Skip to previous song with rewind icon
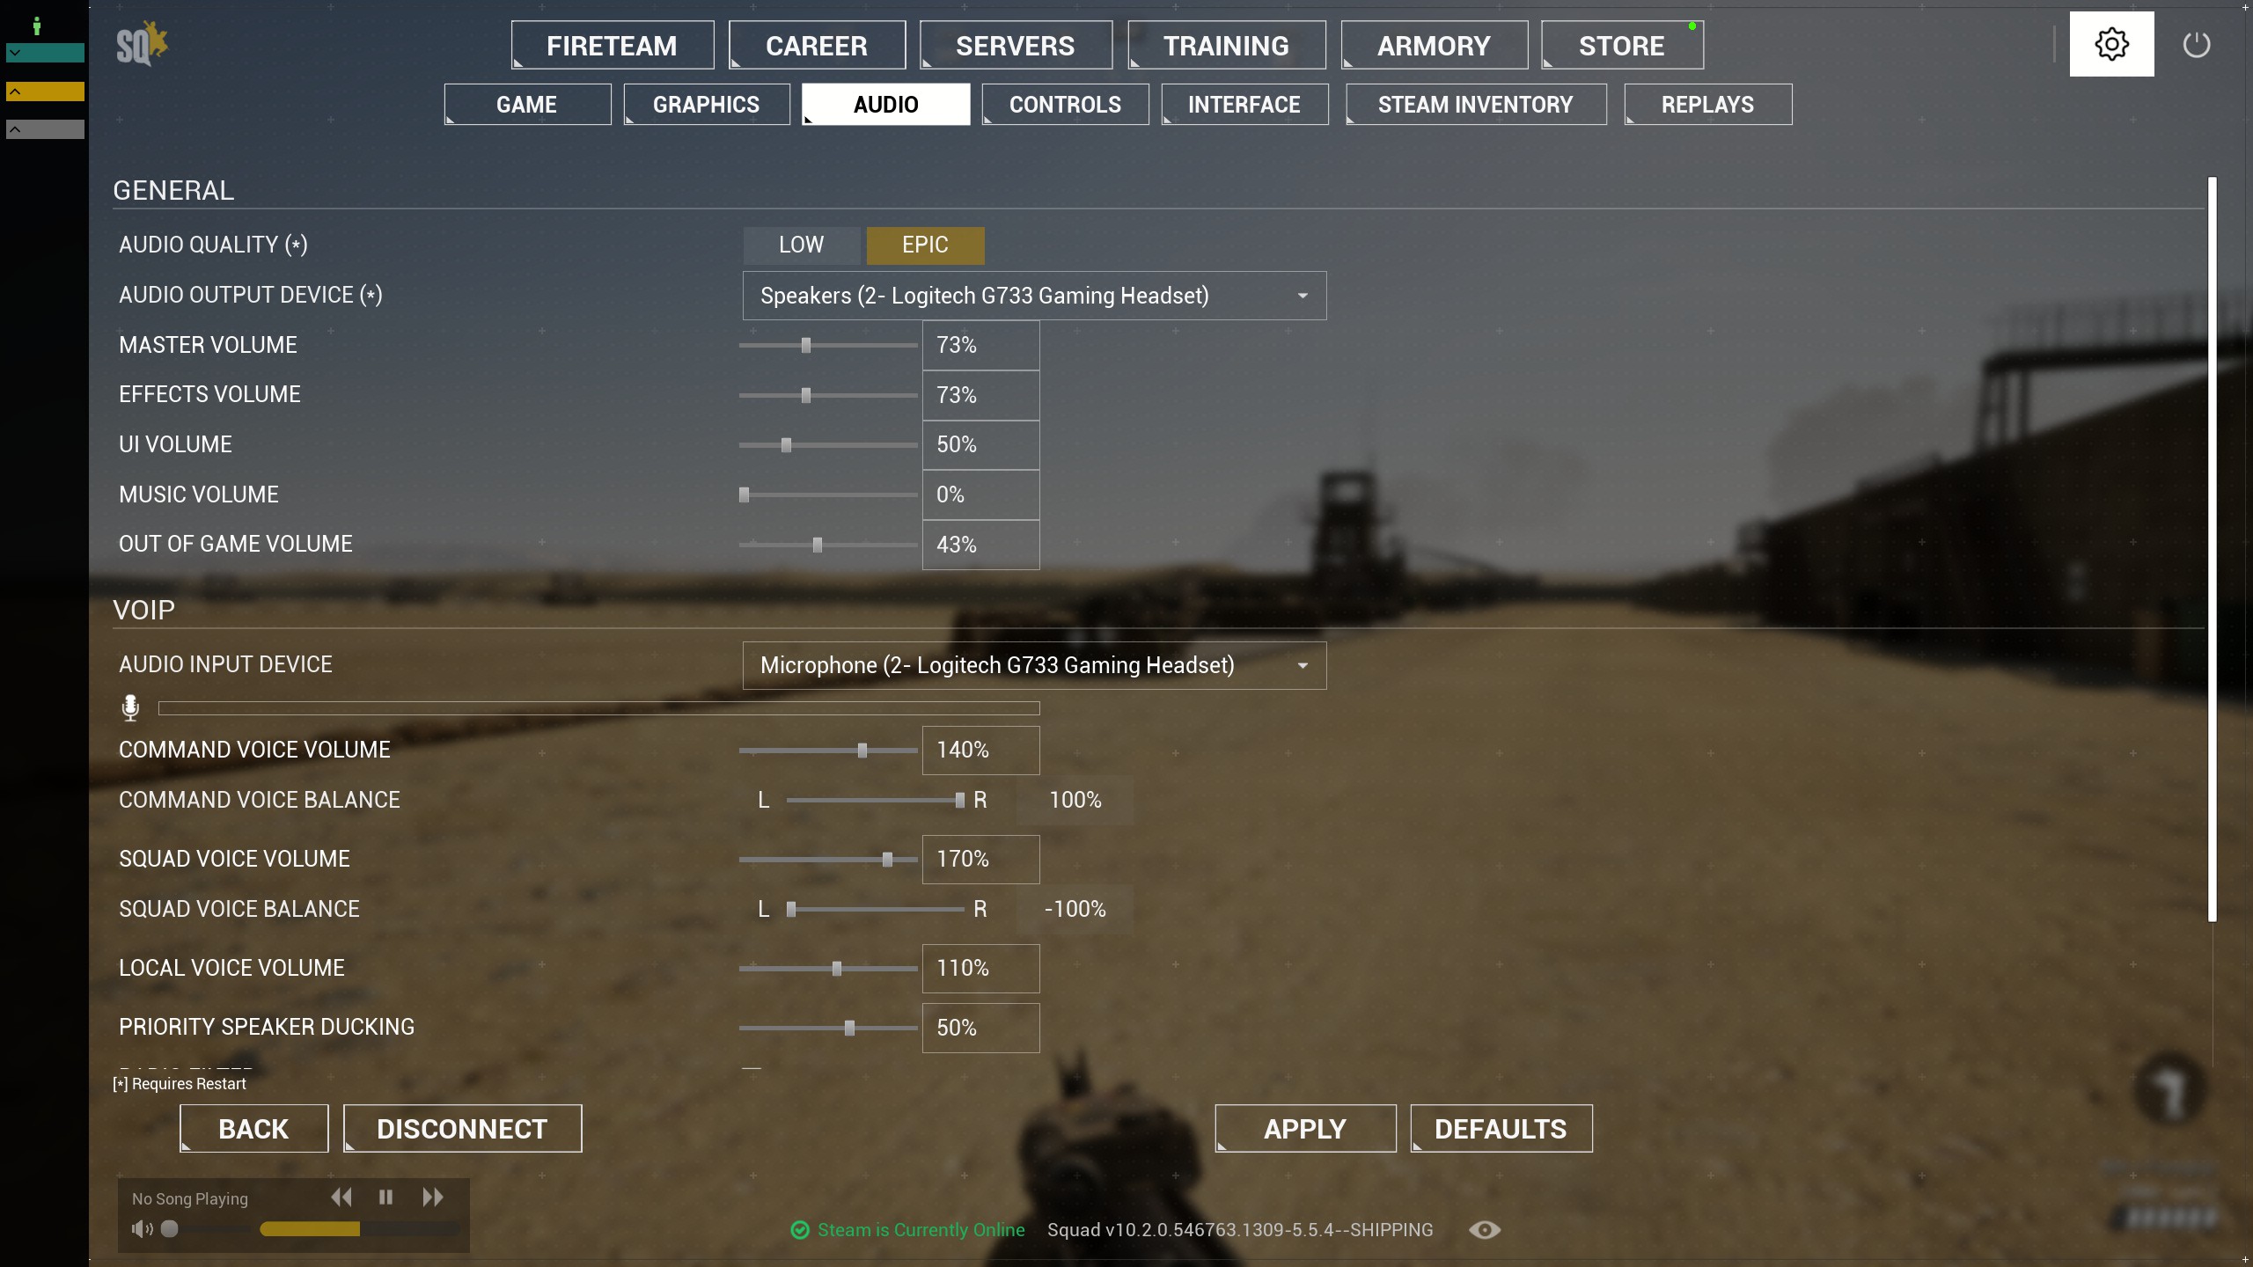 pyautogui.click(x=341, y=1197)
